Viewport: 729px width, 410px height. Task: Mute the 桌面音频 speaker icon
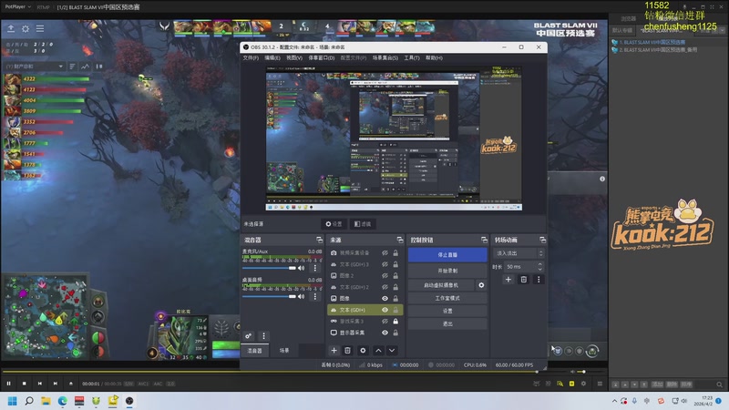coord(302,296)
